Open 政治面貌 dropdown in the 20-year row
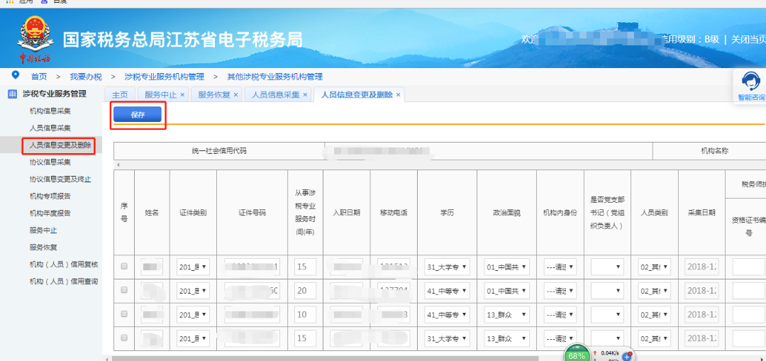Viewport: 766px width, 361px height. point(506,291)
